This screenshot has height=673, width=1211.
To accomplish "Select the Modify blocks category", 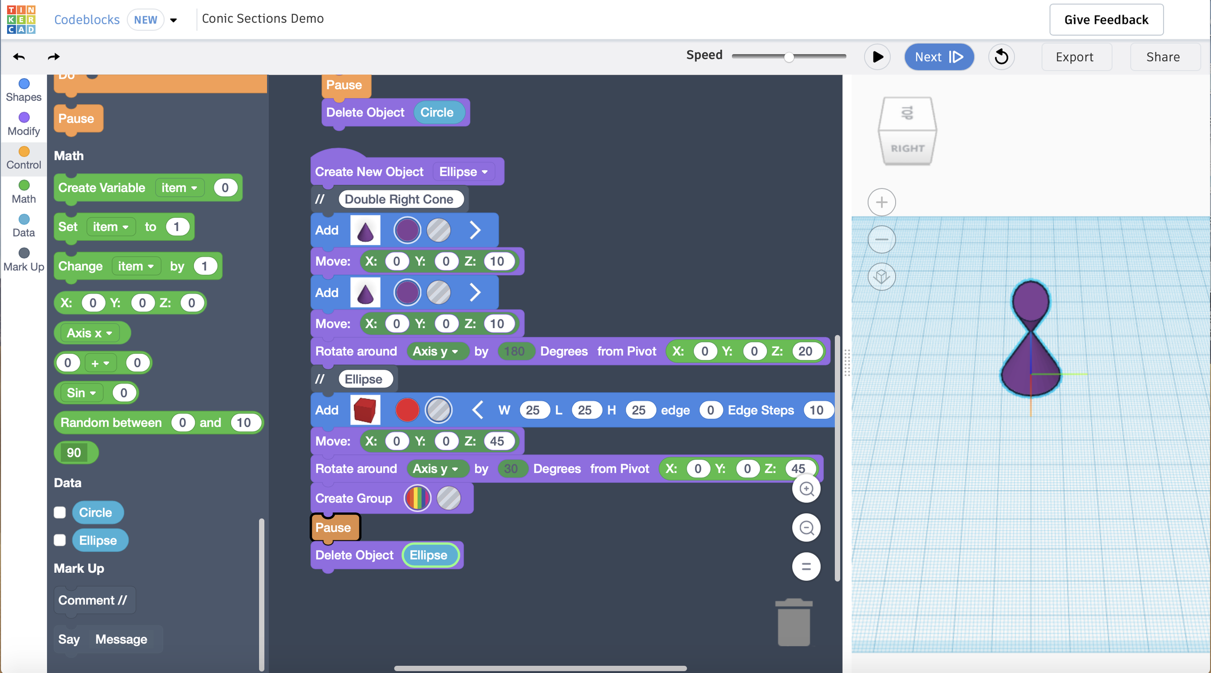I will [x=23, y=124].
